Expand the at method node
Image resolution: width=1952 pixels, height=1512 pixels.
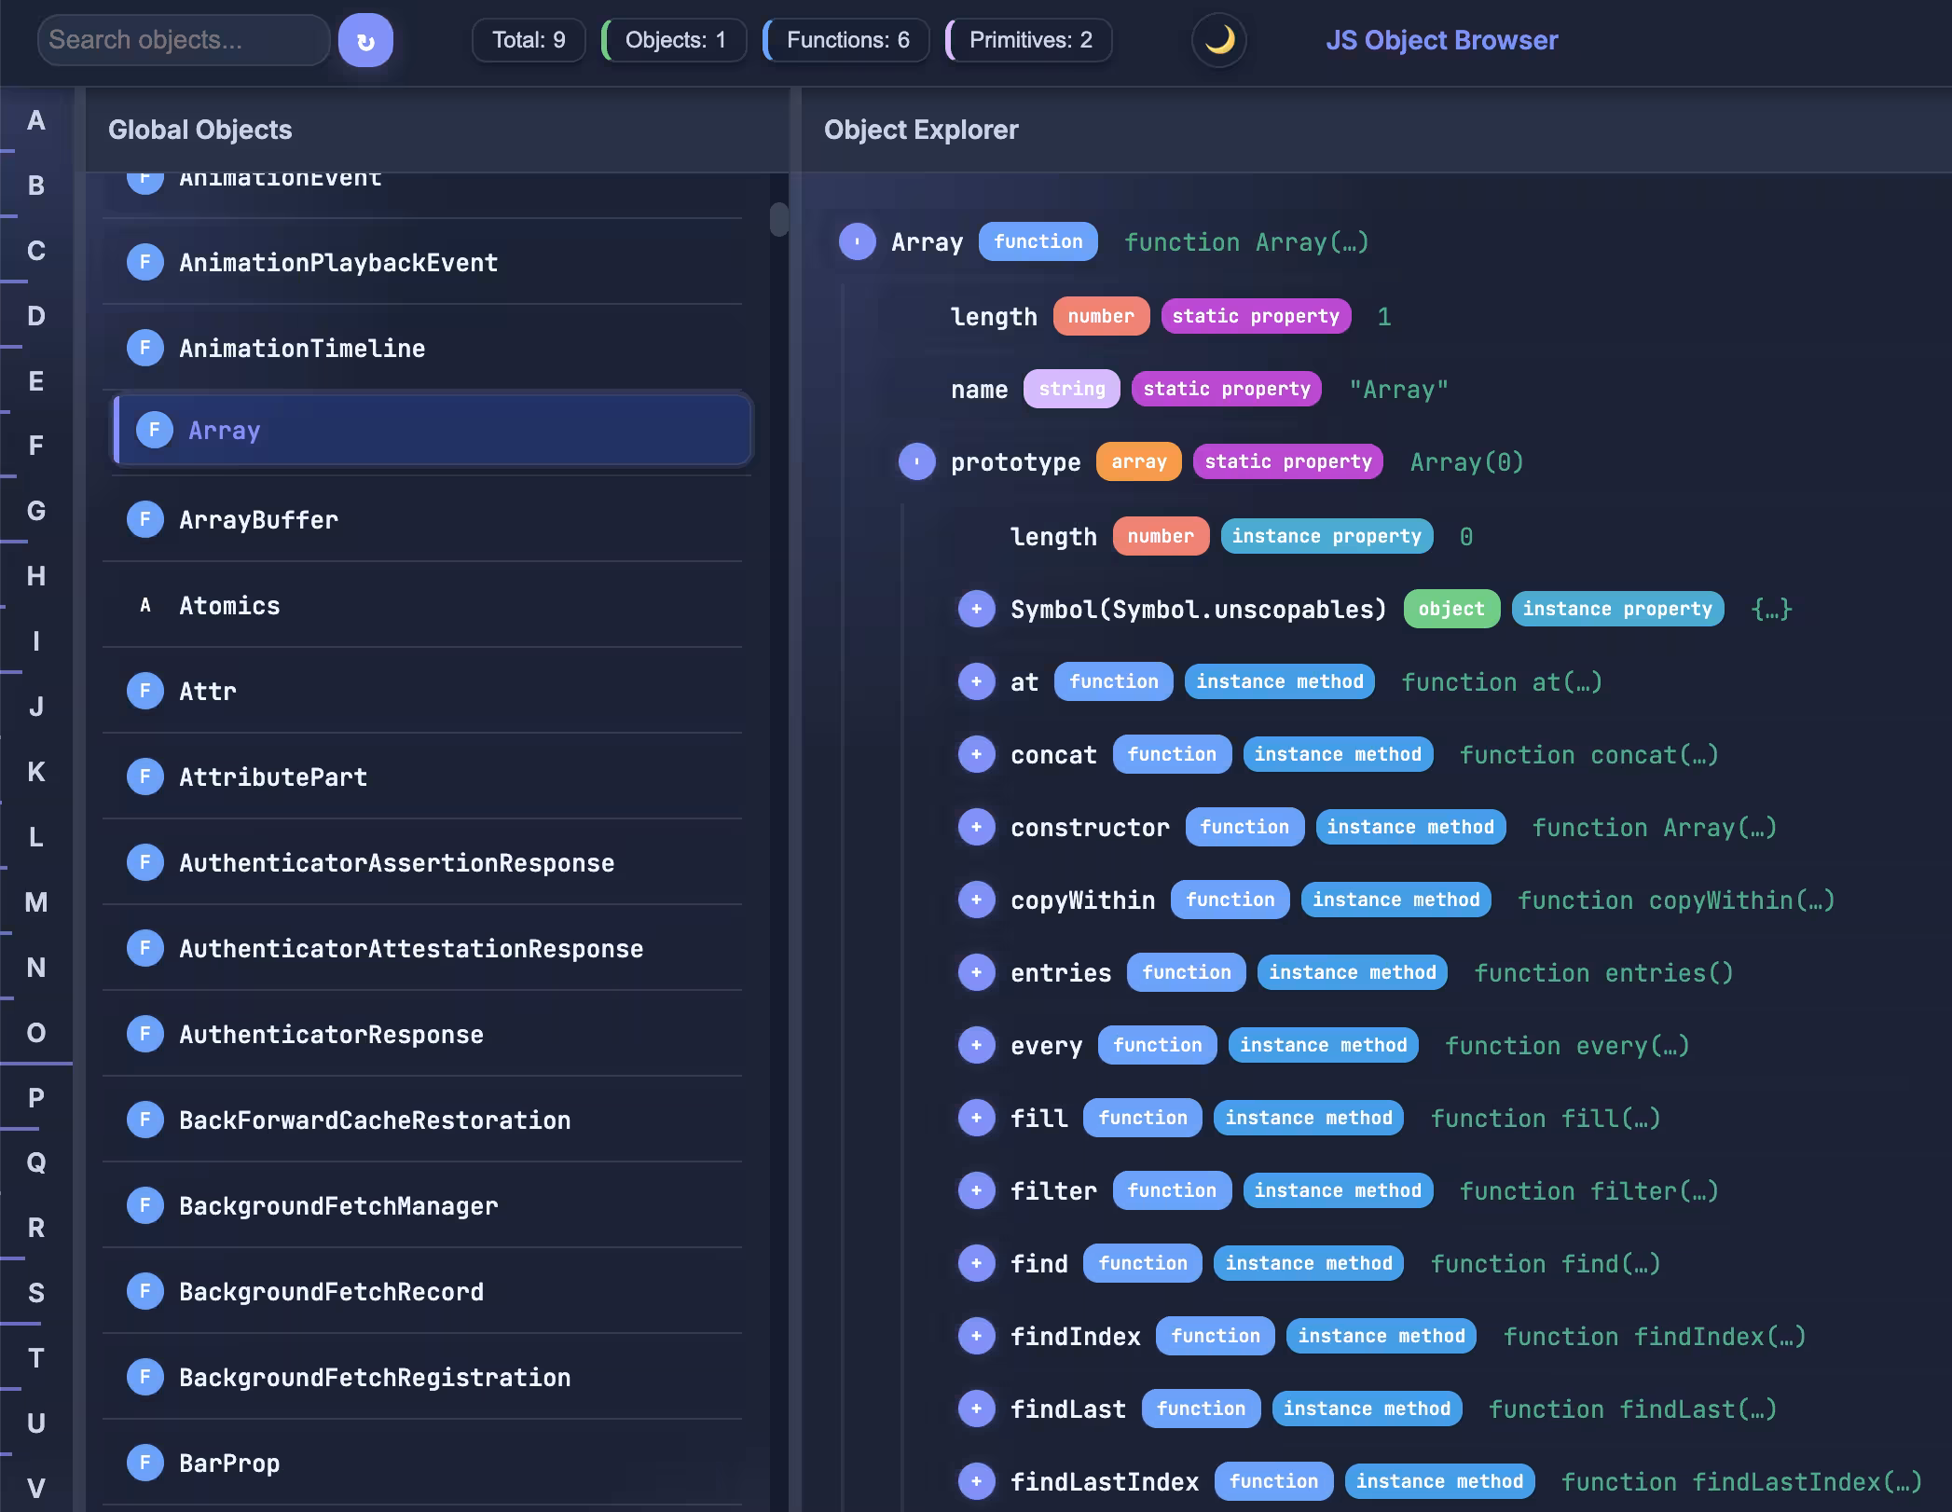point(976,681)
